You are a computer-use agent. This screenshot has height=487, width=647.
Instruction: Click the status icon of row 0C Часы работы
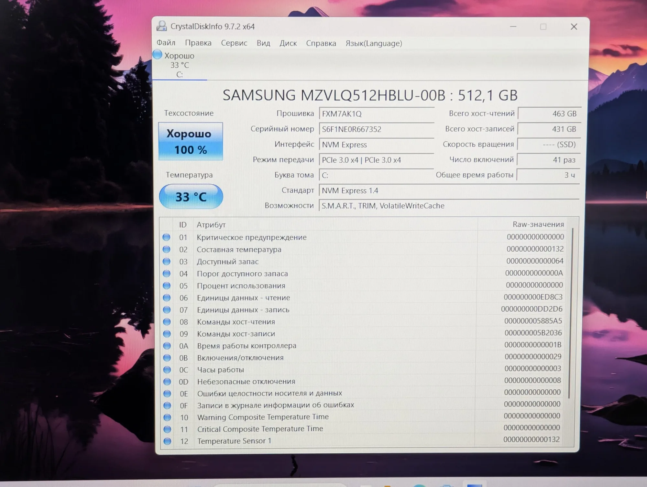click(167, 370)
